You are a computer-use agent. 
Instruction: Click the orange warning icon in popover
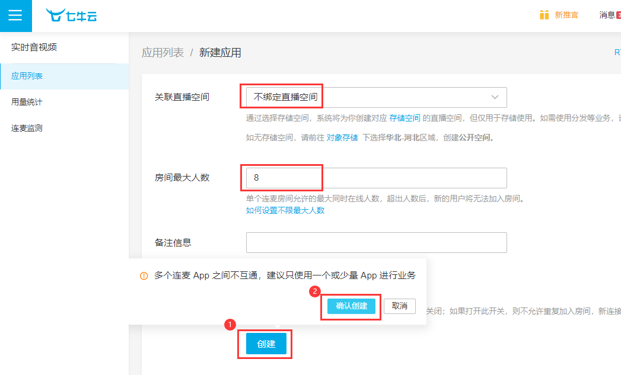click(x=144, y=276)
